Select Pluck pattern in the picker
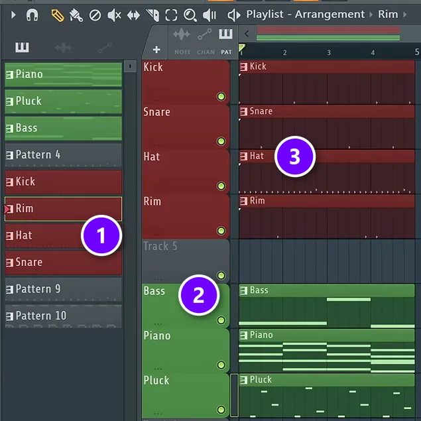421x421 pixels. (x=64, y=101)
